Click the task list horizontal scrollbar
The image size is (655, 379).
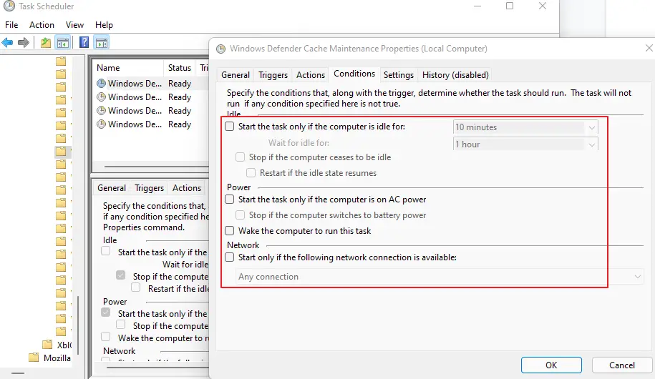click(x=157, y=167)
